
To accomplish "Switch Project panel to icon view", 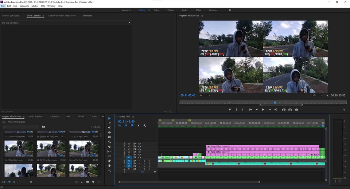I will (9, 182).
